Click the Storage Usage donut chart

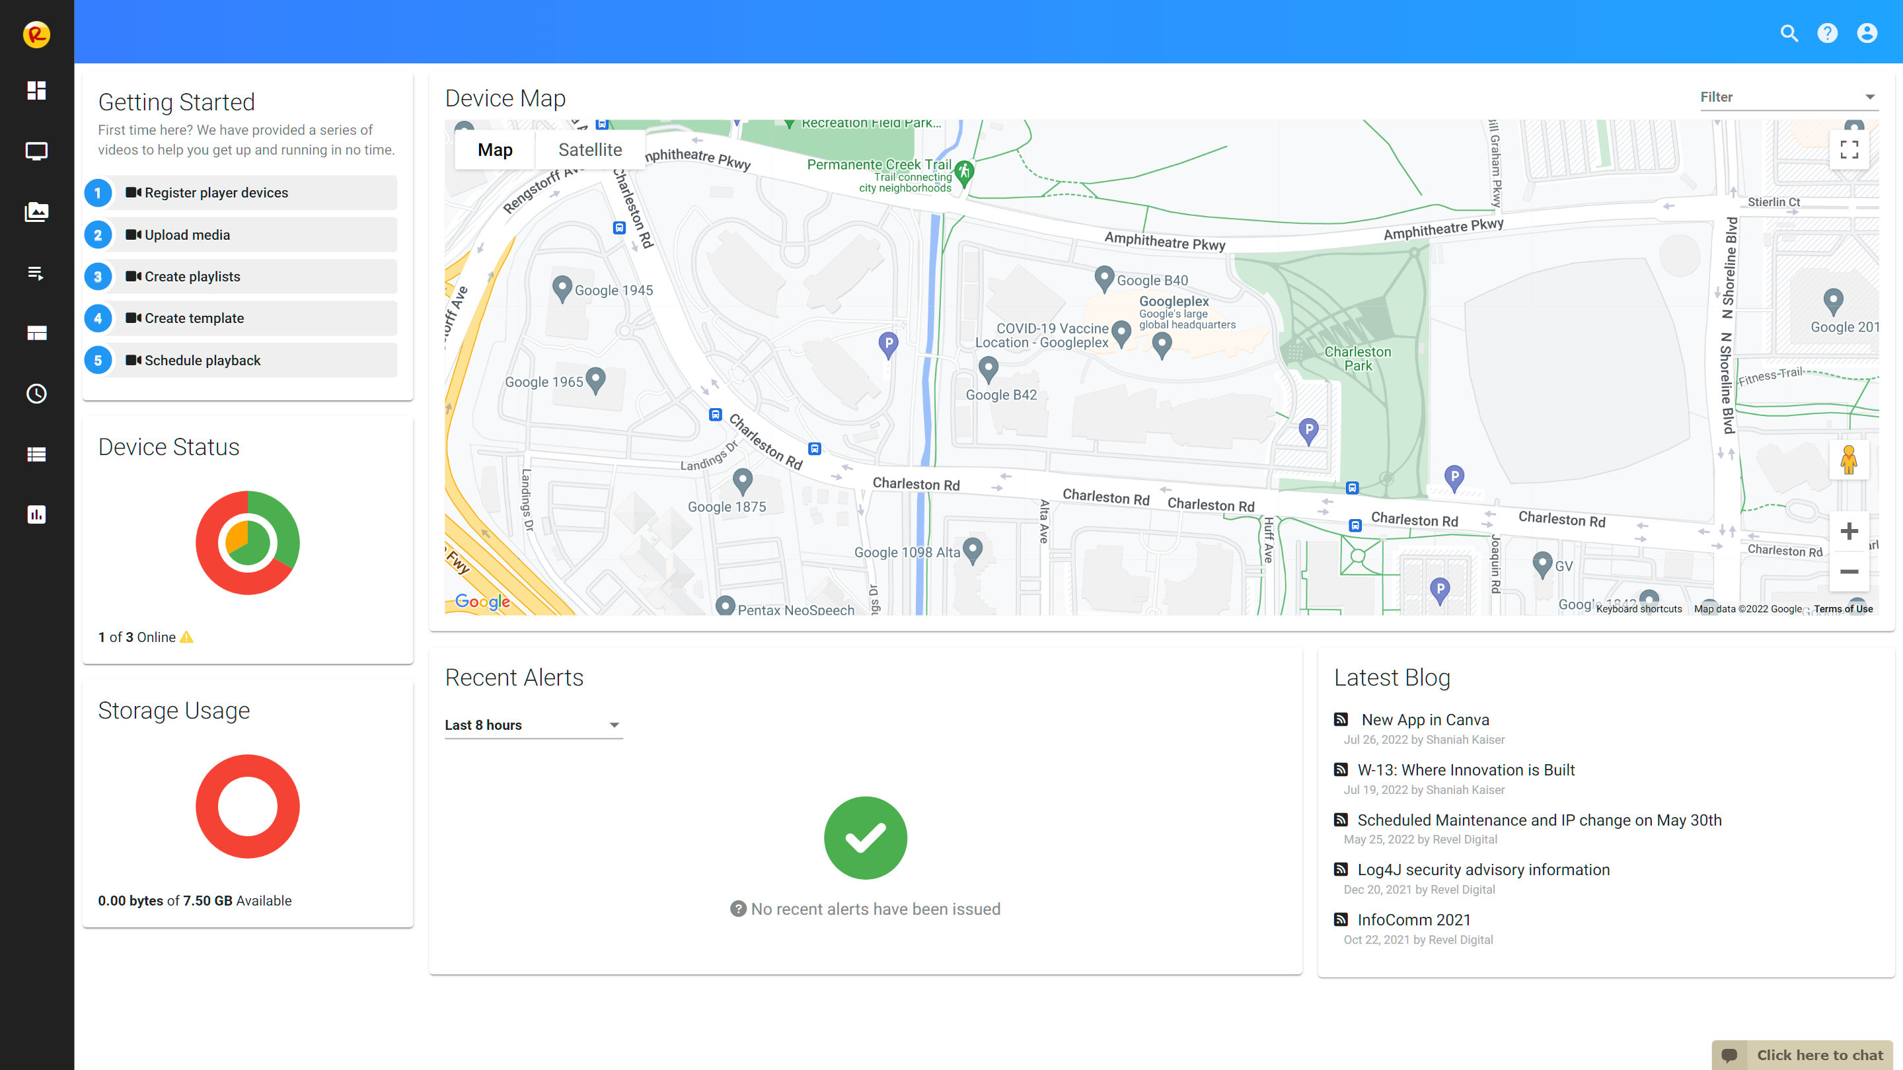pos(246,806)
